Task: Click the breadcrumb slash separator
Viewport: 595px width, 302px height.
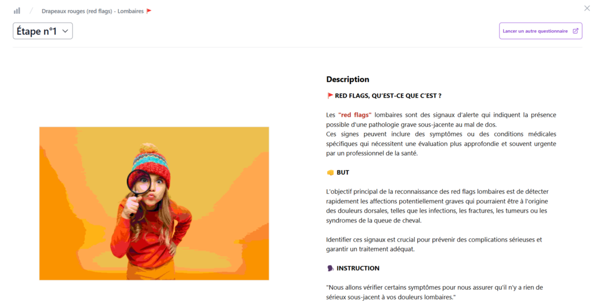Action: click(31, 11)
